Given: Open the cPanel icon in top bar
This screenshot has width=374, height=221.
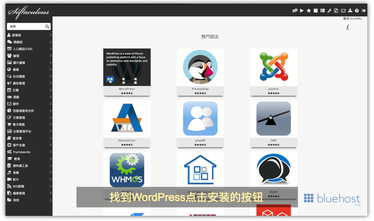Looking at the screenshot, I should (x=295, y=11).
